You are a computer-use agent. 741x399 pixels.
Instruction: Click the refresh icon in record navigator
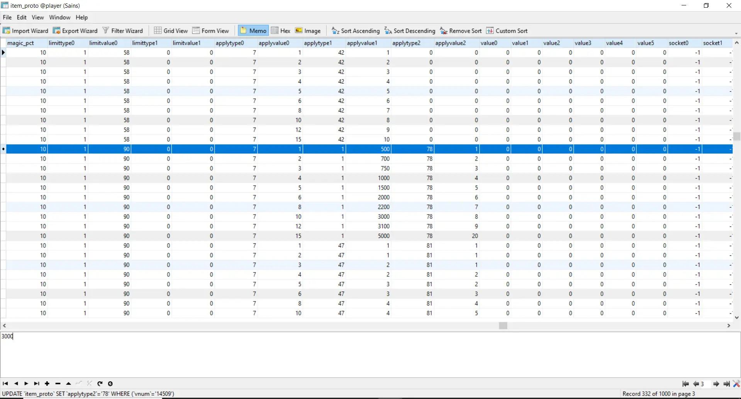pyautogui.click(x=100, y=384)
